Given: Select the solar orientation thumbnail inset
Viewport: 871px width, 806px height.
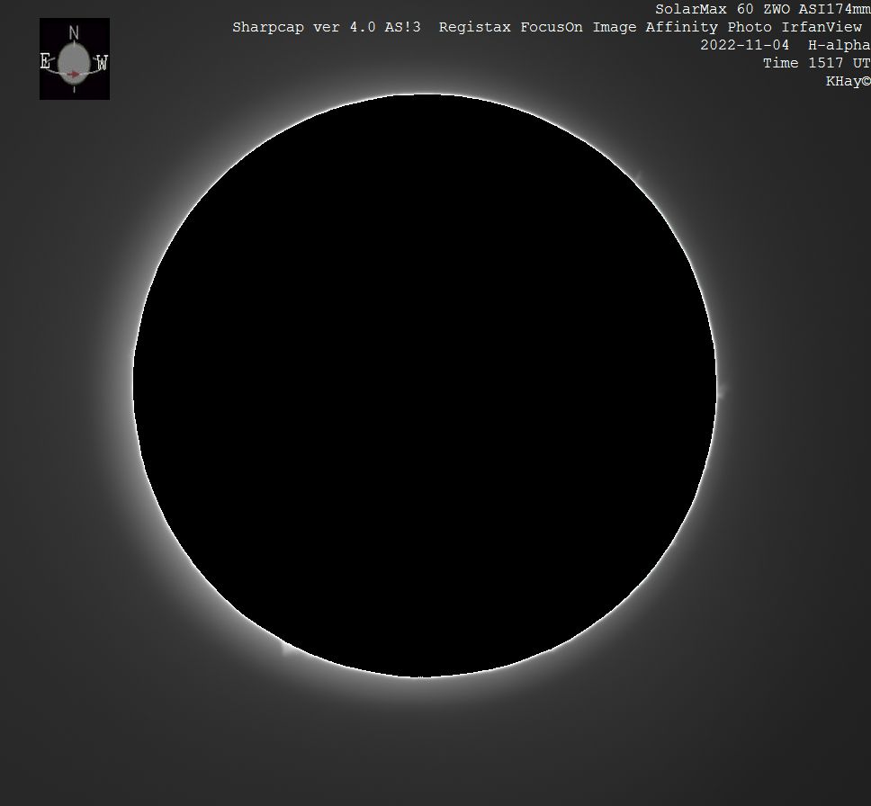Looking at the screenshot, I should 75,58.
